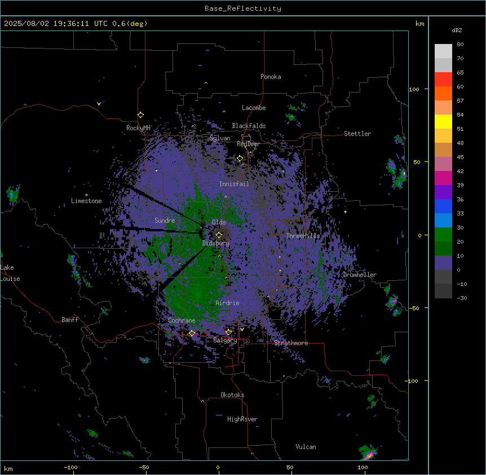486x475 pixels.
Task: Select the yellow diamond marker above Calgary
Action: pyautogui.click(x=228, y=332)
